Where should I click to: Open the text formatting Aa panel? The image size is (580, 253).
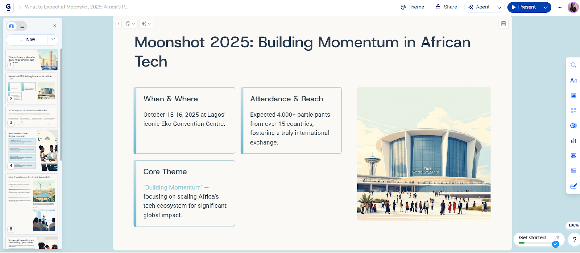[x=573, y=80]
